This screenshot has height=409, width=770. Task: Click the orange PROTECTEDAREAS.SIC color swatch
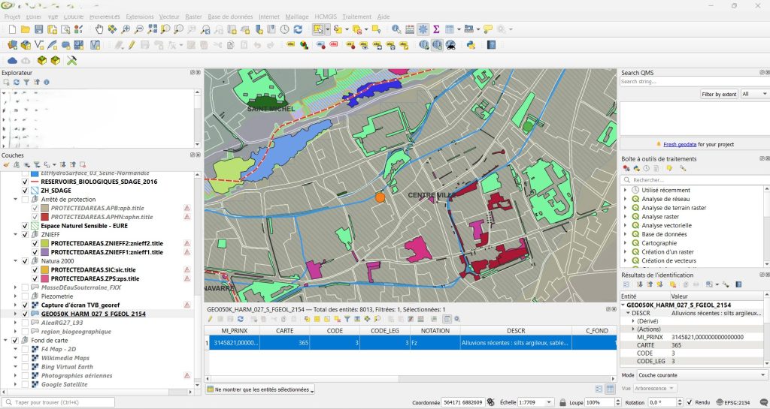click(x=44, y=269)
